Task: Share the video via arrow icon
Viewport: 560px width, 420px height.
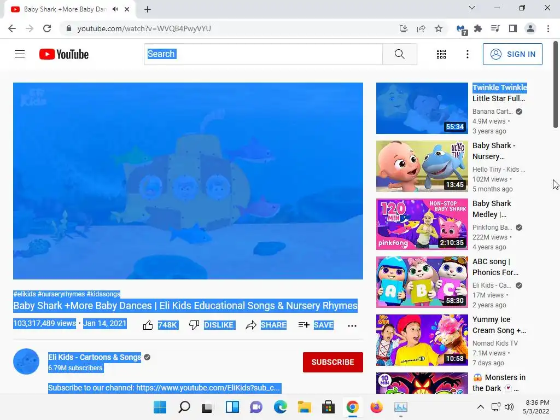Action: pyautogui.click(x=250, y=325)
